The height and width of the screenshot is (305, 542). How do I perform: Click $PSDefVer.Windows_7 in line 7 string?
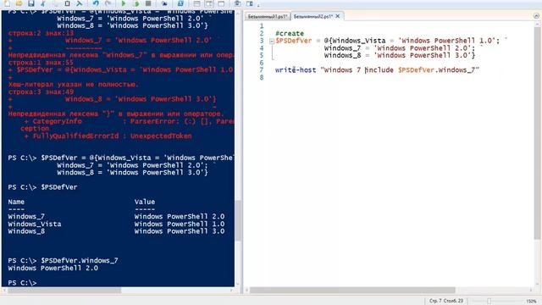pyautogui.click(x=437, y=69)
